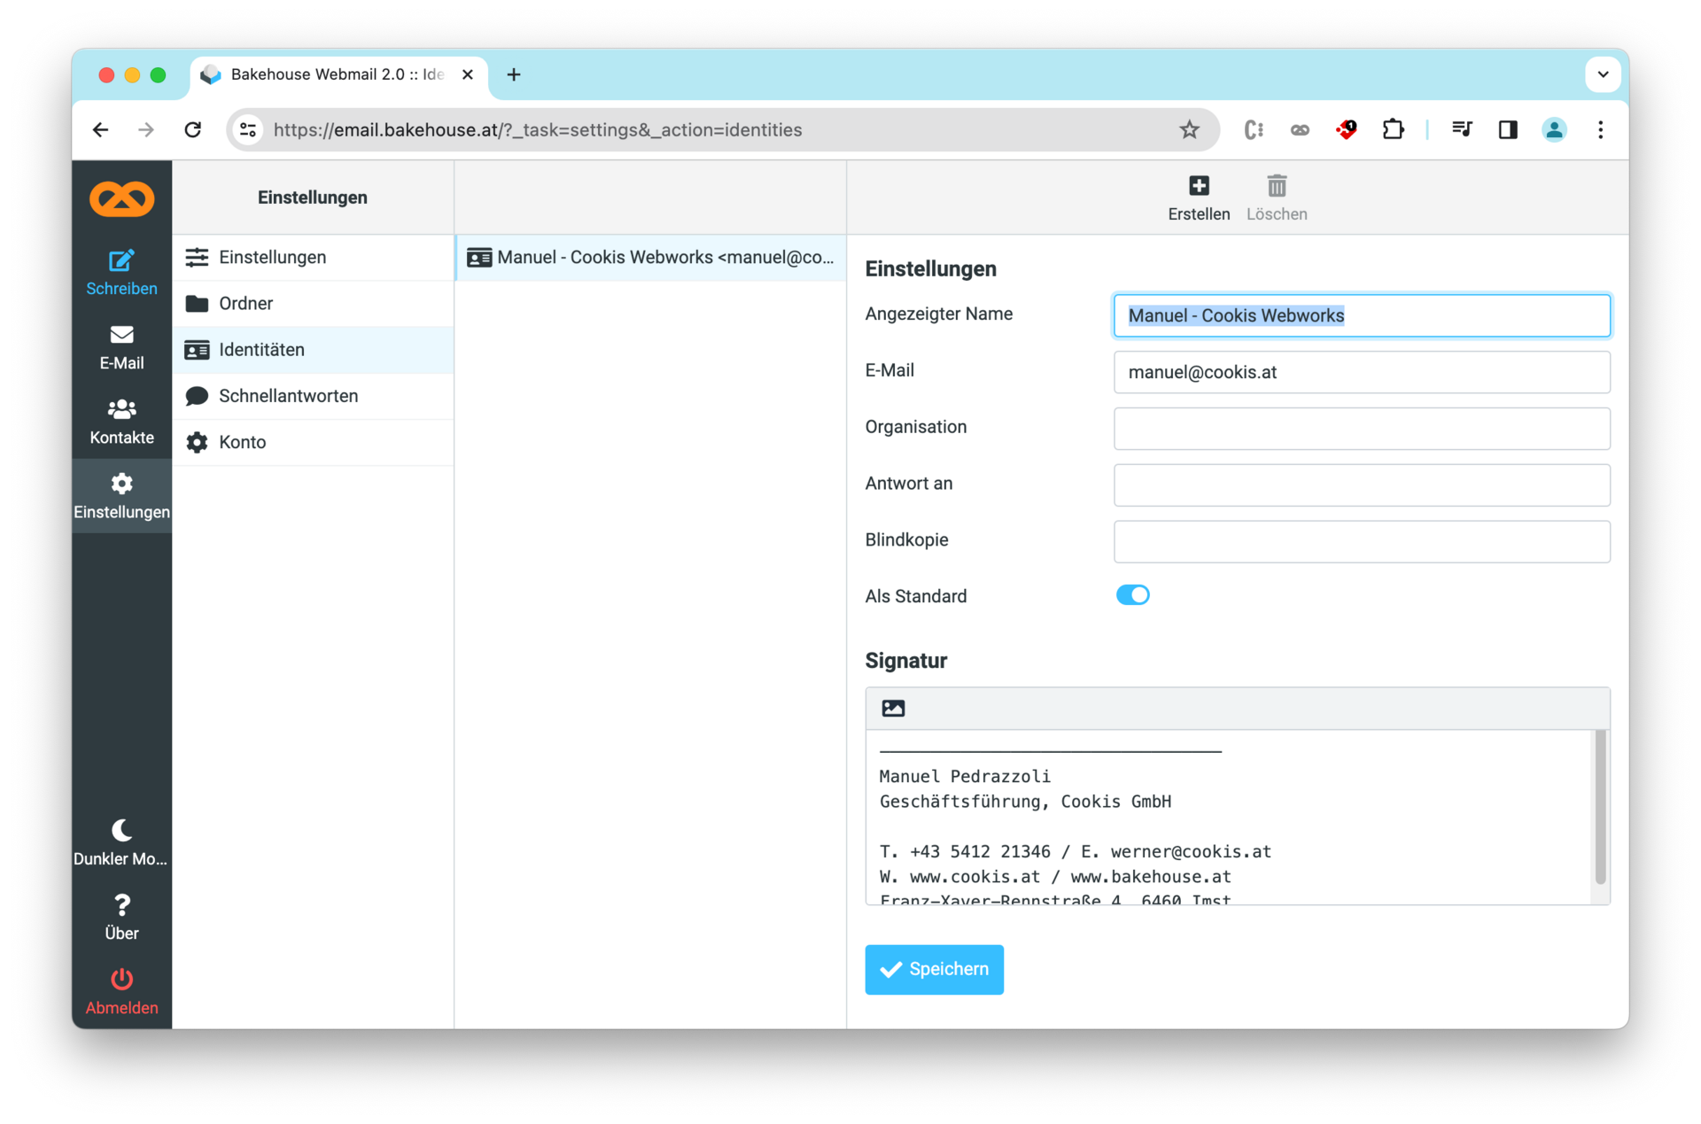Toggle the Als Standard switch
This screenshot has height=1124, width=1701.
click(1132, 595)
